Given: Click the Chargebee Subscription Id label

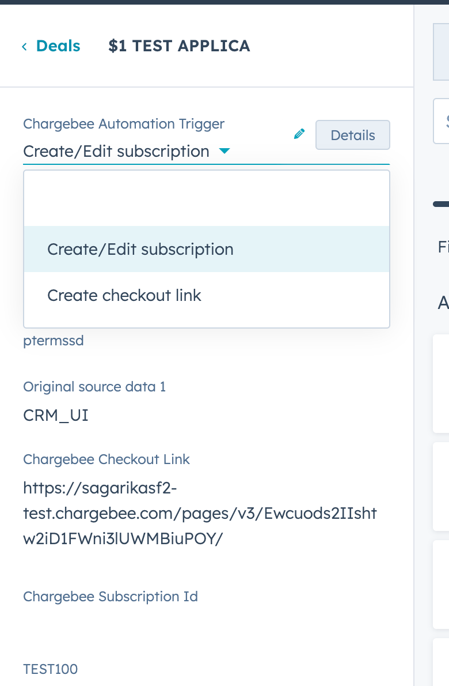Looking at the screenshot, I should 111,597.
